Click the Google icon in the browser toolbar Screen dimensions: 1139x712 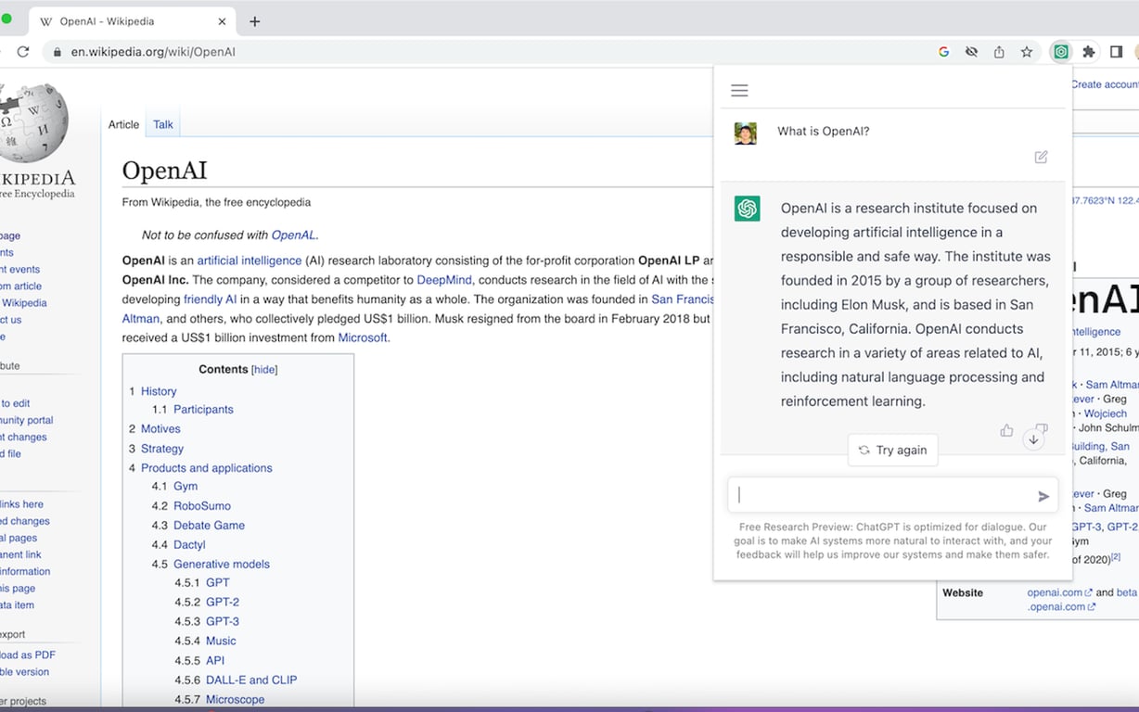tap(943, 52)
